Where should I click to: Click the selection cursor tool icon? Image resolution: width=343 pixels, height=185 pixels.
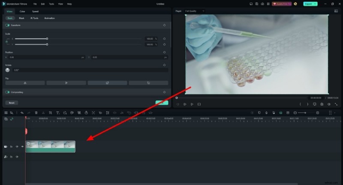12,113
